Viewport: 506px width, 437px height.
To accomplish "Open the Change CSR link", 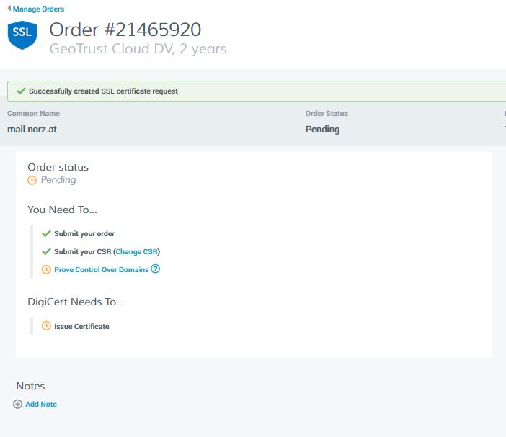I will pos(137,252).
